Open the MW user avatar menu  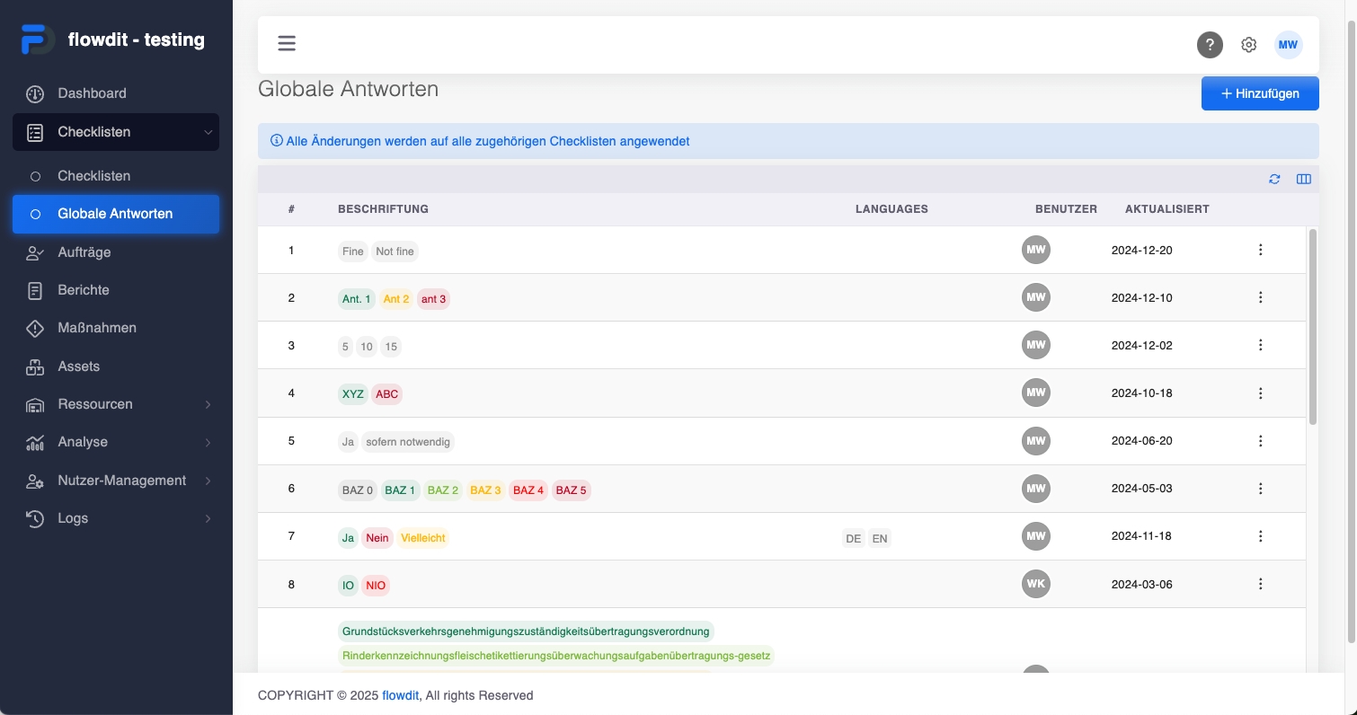[1288, 45]
